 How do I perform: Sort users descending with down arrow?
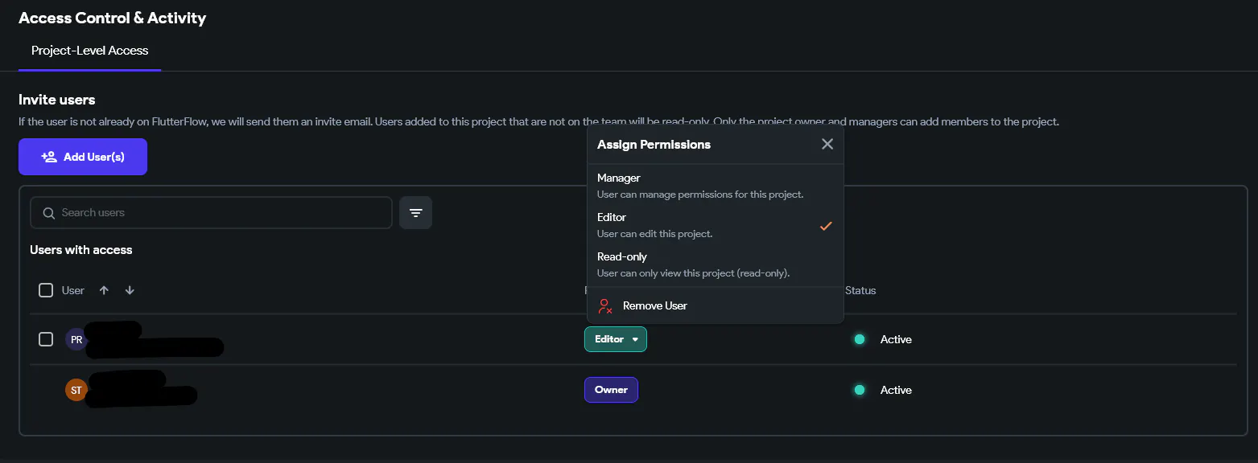pos(130,290)
